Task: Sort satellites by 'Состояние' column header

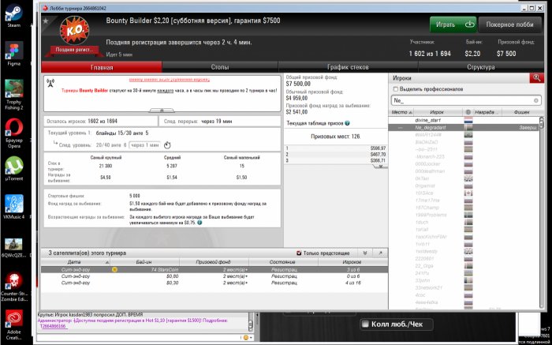Action: 283,262
